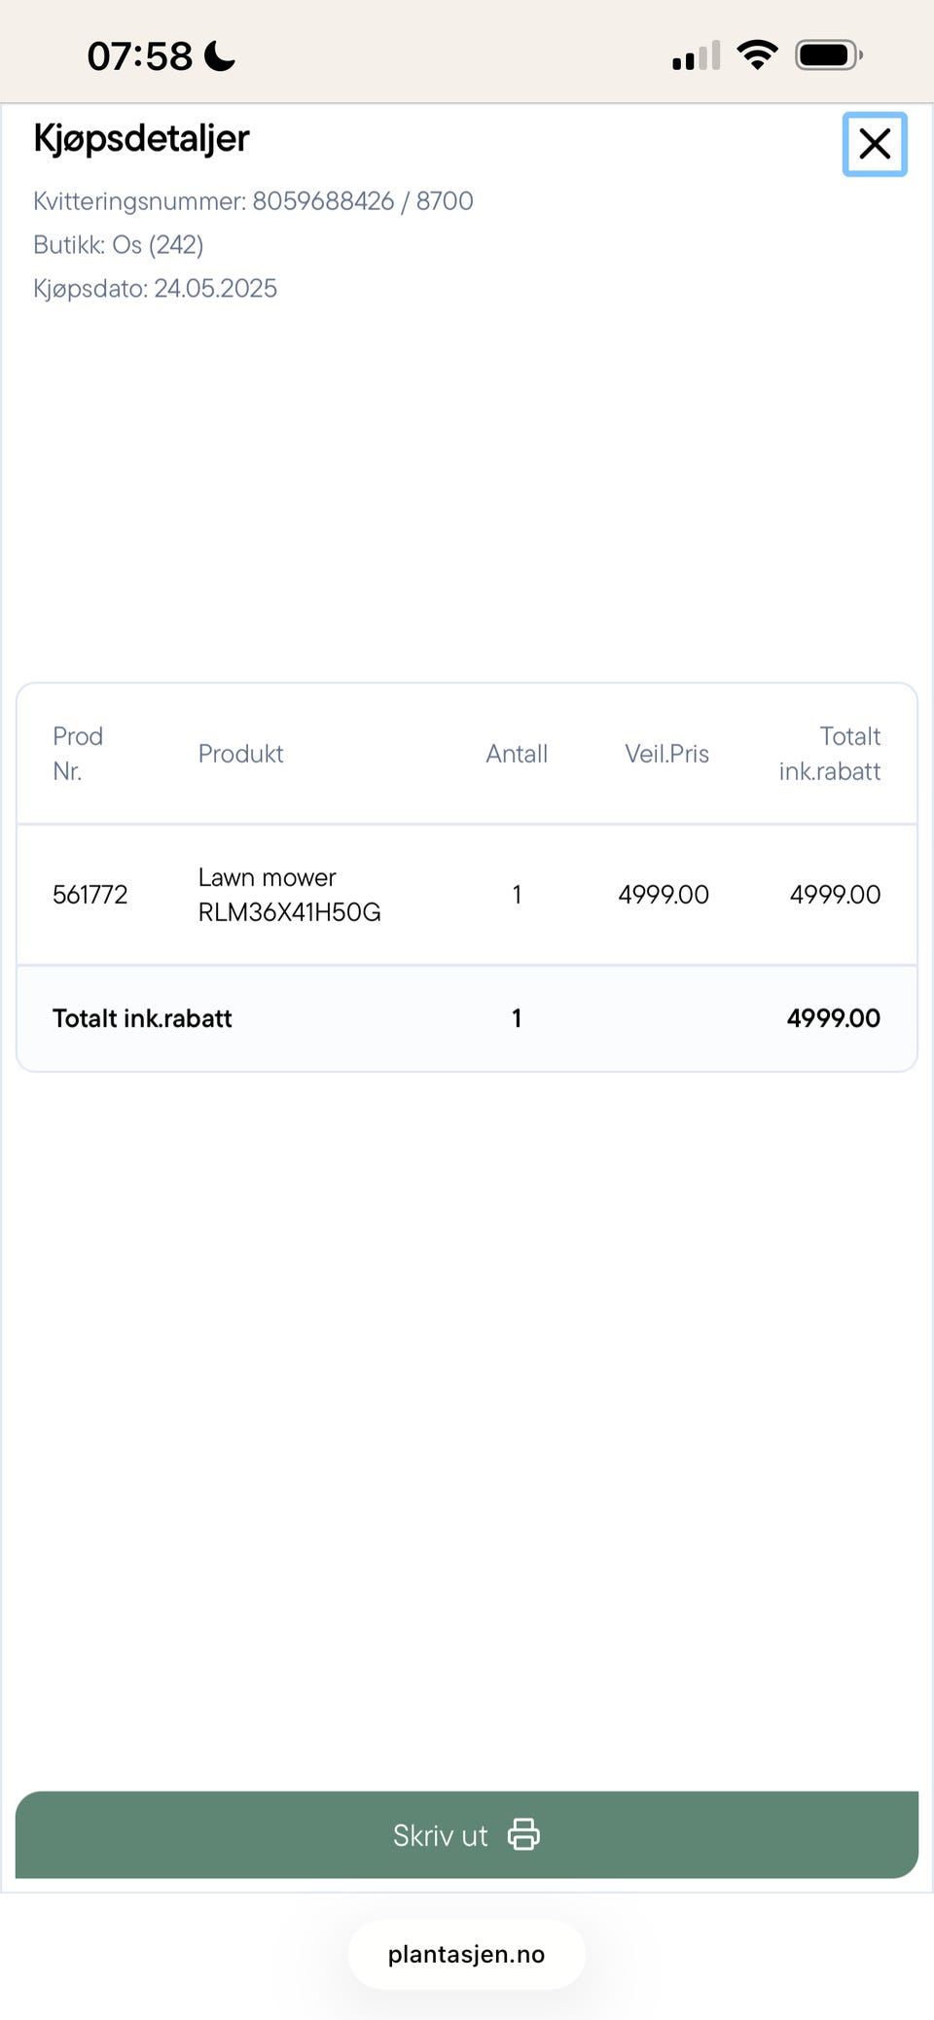The width and height of the screenshot is (934, 2020).
Task: Open the plantasjen.no address pill
Action: (467, 1954)
